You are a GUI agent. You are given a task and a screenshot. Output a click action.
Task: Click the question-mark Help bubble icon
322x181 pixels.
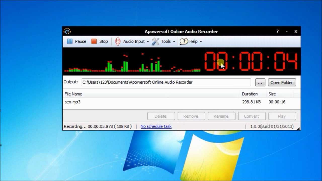184,41
